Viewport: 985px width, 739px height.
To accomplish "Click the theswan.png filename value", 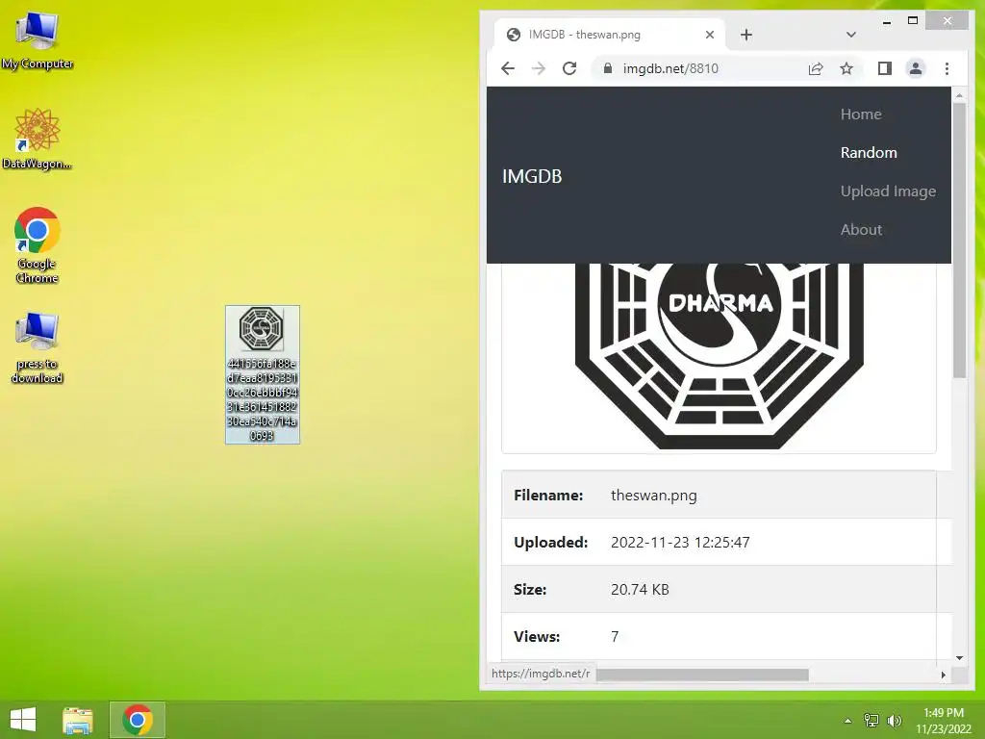I will 654,496.
